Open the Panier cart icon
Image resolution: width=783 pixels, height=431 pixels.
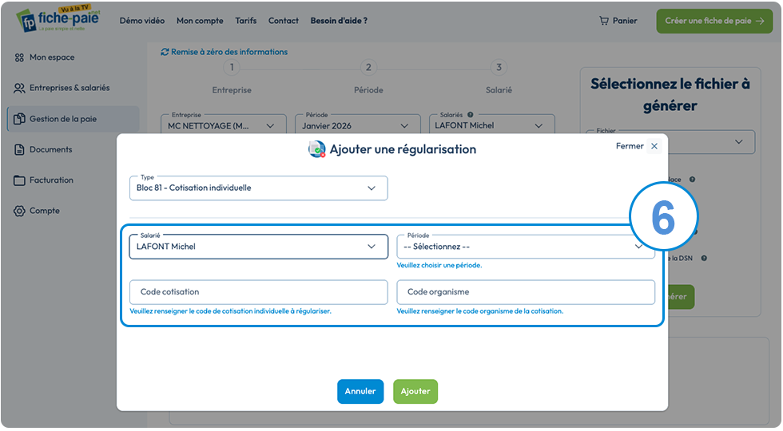click(x=604, y=21)
